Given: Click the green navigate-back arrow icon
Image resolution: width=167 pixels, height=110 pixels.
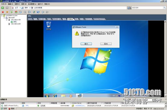Looking at the screenshot, I should click(2, 8).
